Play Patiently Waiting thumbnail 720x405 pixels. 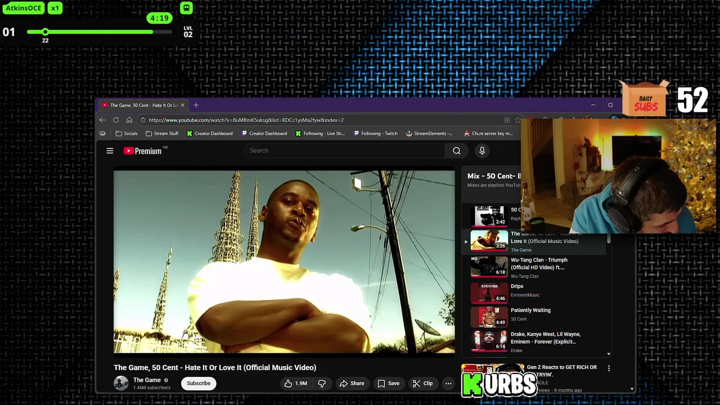pos(489,317)
